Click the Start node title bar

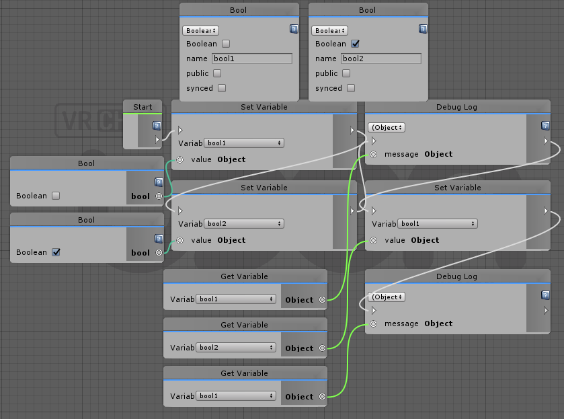coord(143,106)
